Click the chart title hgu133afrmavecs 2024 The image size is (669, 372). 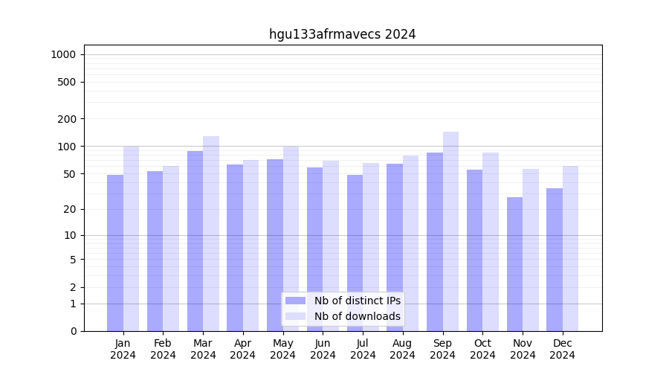[342, 34]
